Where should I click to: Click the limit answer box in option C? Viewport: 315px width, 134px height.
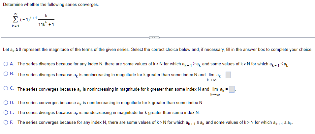[x=232, y=89]
